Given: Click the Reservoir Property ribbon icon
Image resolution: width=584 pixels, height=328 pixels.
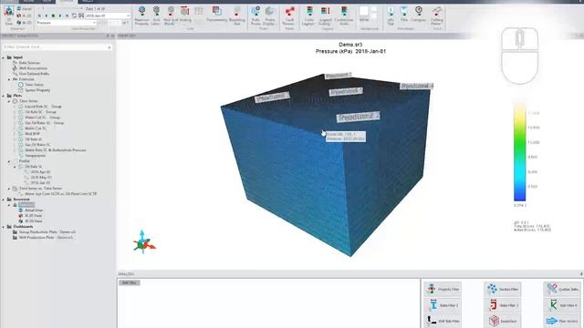Looking at the screenshot, I should tap(142, 15).
